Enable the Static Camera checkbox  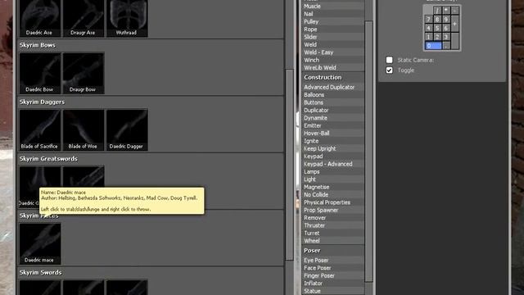coord(390,60)
